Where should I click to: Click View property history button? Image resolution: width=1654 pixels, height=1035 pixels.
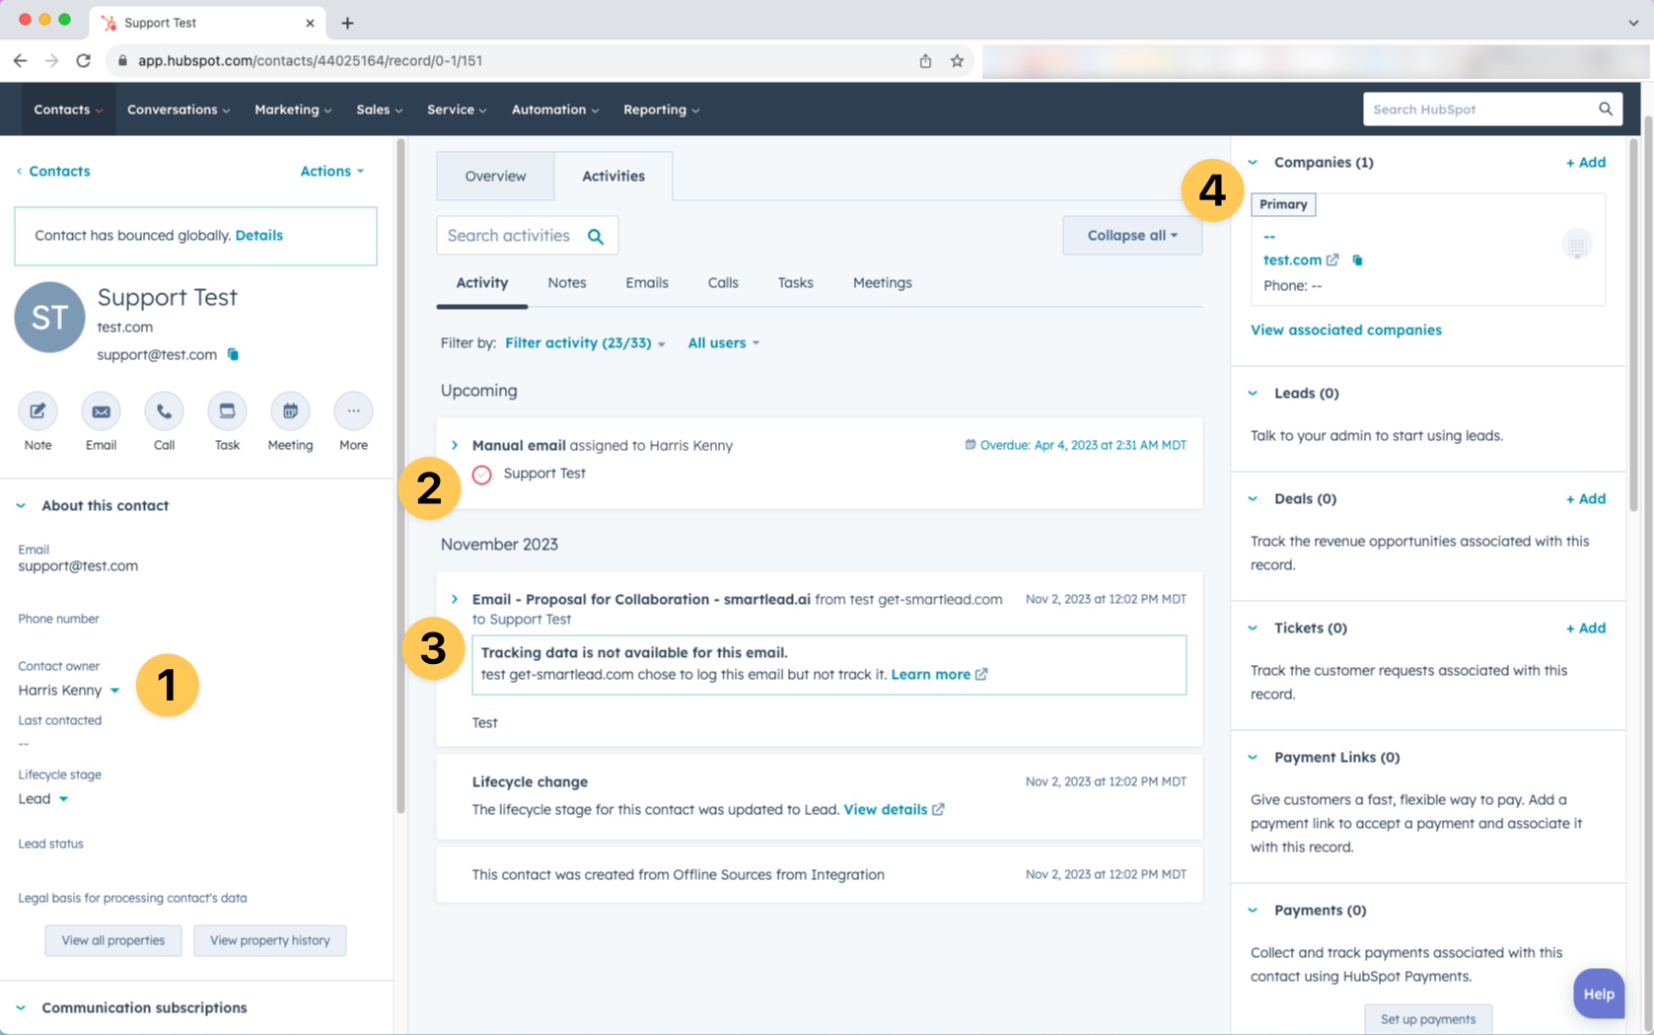(270, 940)
